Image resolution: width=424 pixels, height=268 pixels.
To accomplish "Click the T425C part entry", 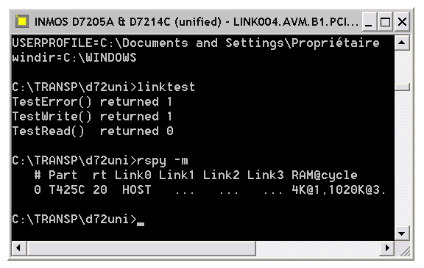I will coord(67,190).
